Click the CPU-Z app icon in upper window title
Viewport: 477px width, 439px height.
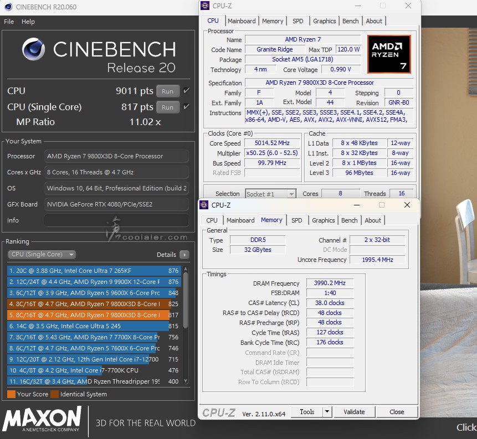(x=205, y=6)
